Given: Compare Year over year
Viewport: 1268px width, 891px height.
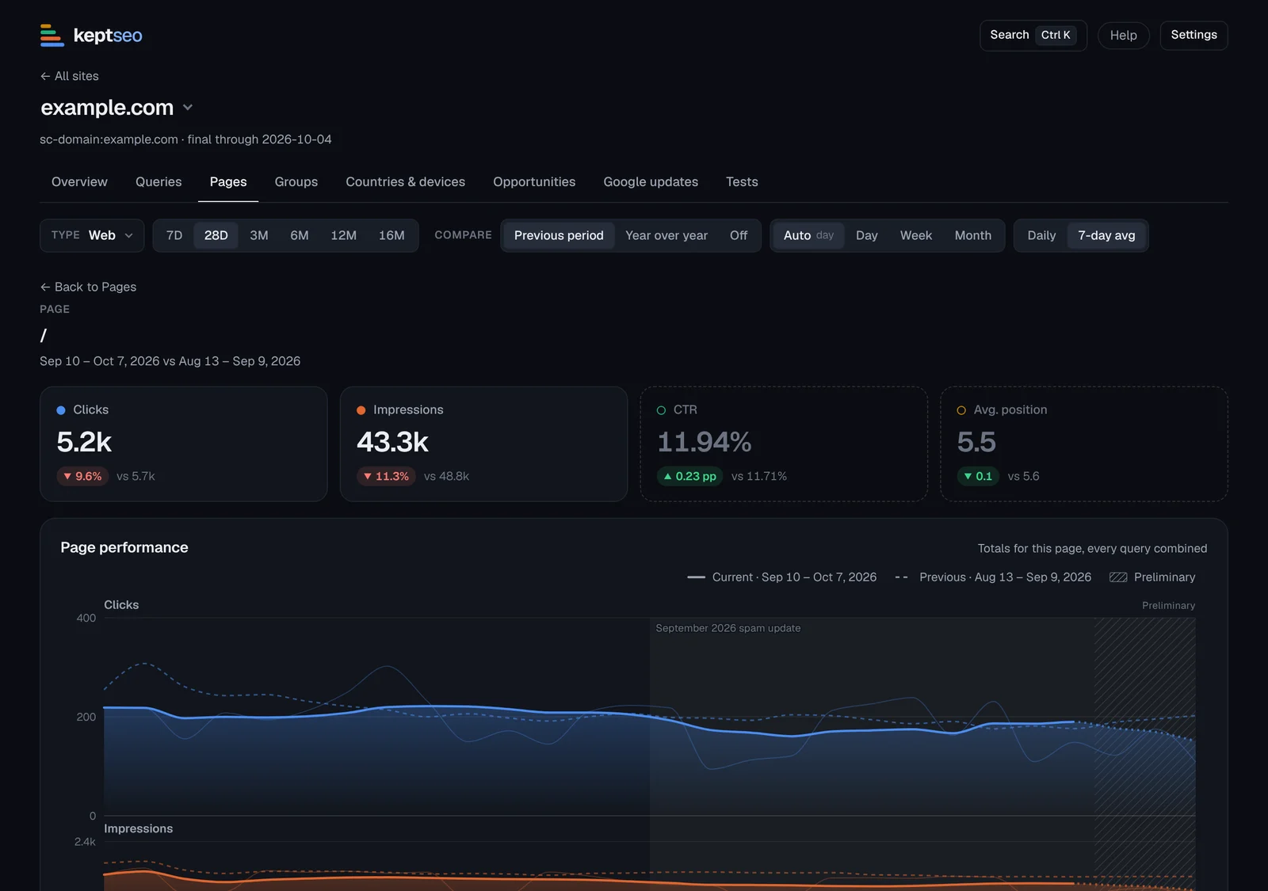Looking at the screenshot, I should tap(666, 236).
